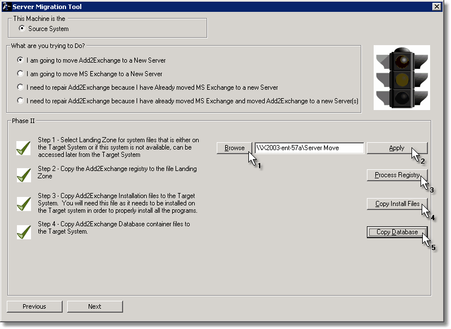Click the Process Registry button

click(397, 175)
